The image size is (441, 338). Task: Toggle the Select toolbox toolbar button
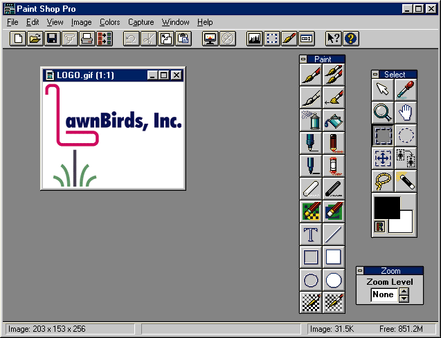coord(272,39)
